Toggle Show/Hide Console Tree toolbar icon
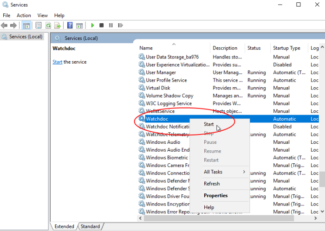This screenshot has width=325, height=231. click(x=26, y=25)
